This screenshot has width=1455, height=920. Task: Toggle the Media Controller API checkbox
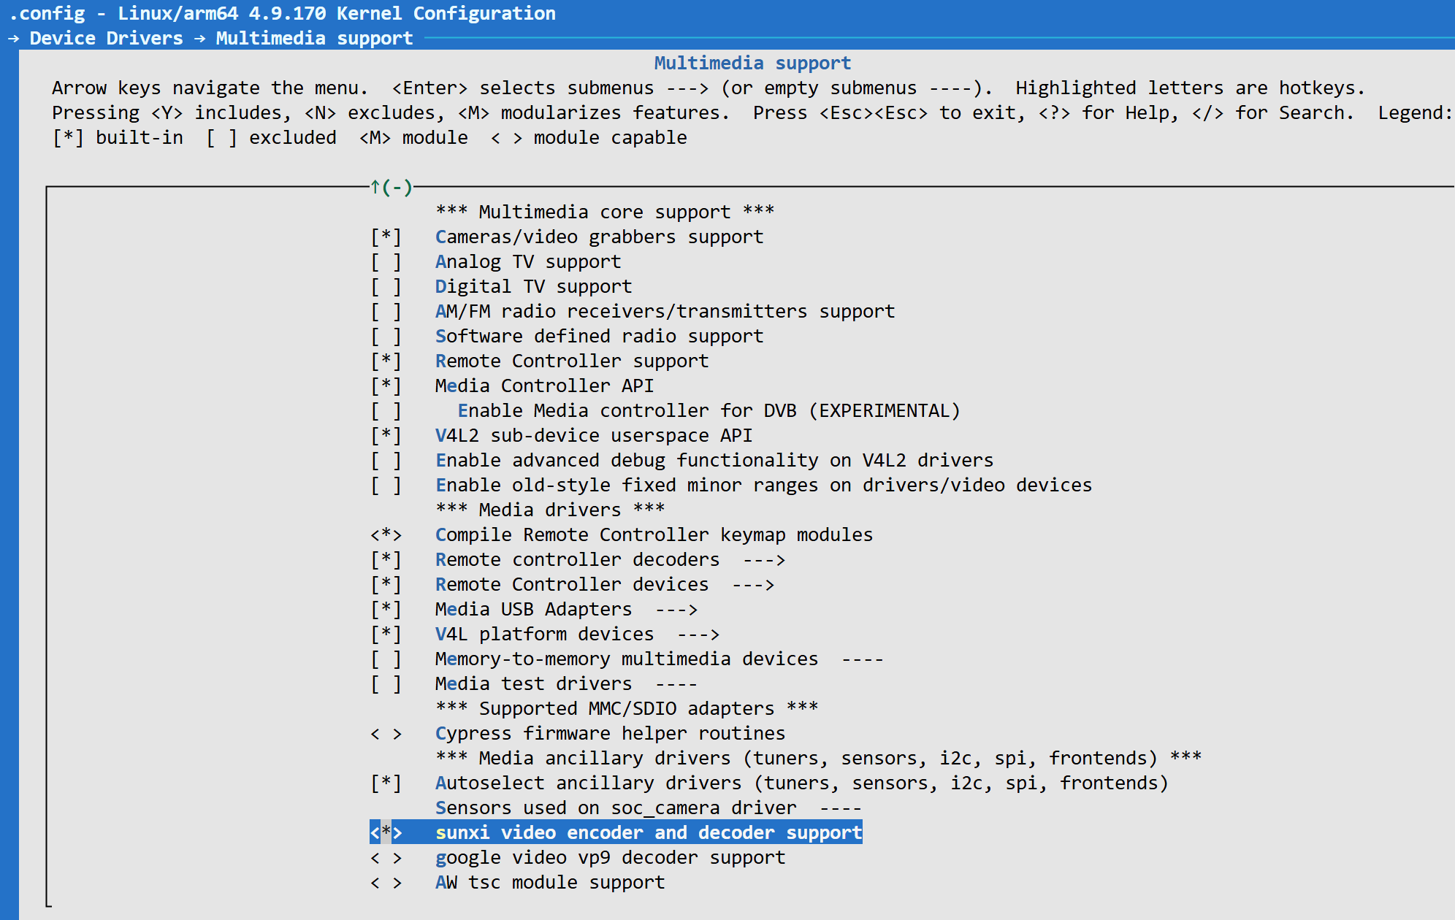point(386,386)
